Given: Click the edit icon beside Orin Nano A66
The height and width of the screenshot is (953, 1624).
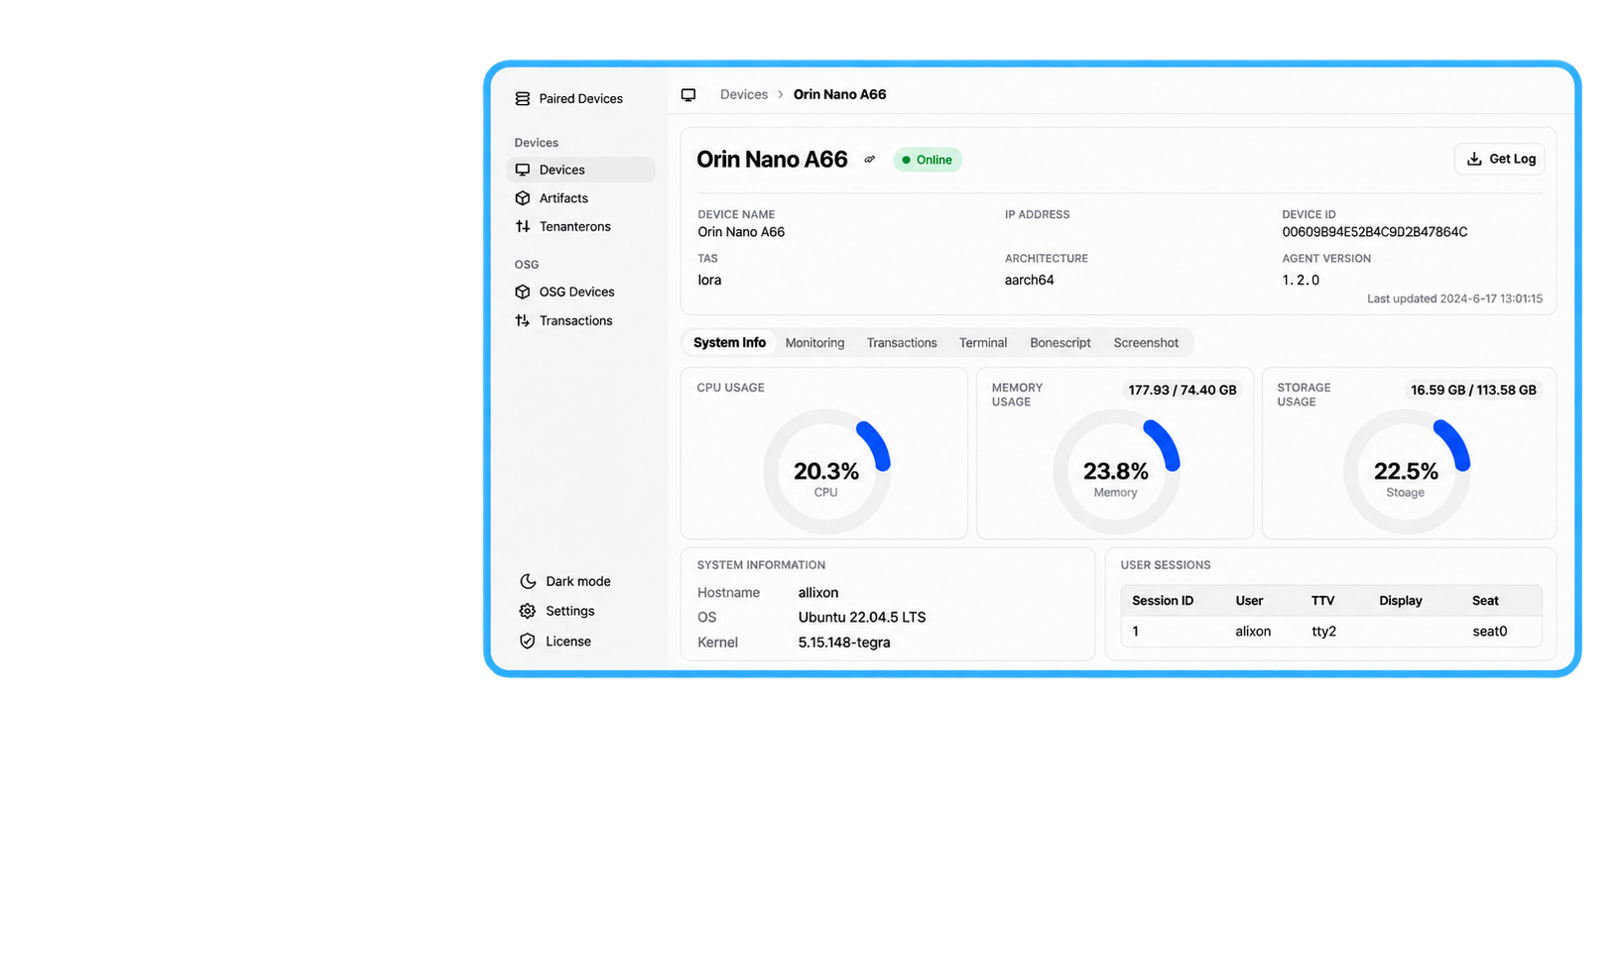Looking at the screenshot, I should click(870, 160).
